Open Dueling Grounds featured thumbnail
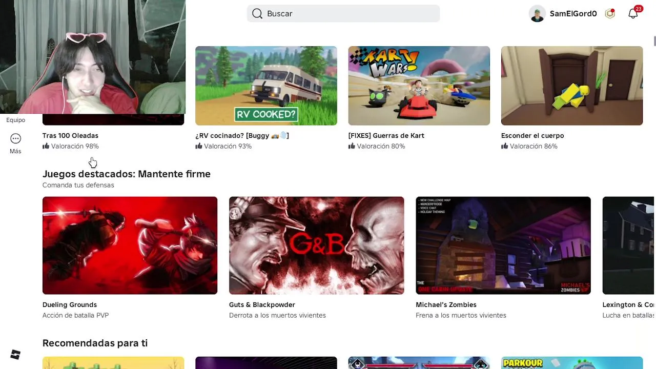The image size is (656, 369). pos(130,245)
